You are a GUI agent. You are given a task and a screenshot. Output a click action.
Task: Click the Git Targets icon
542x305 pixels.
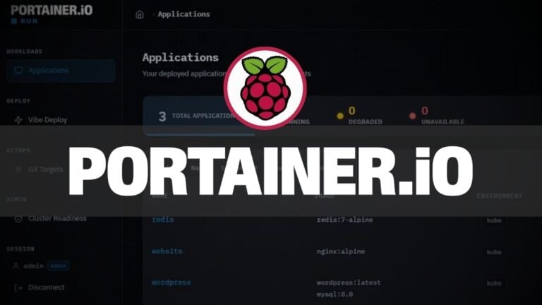pos(18,169)
